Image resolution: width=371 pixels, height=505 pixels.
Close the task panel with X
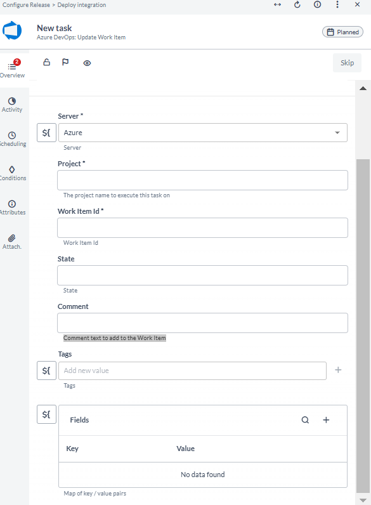[358, 4]
